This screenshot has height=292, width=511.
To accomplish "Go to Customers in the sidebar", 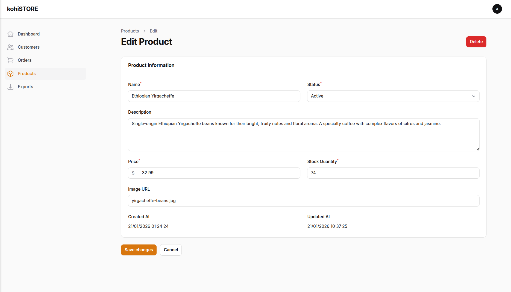I will tap(29, 47).
